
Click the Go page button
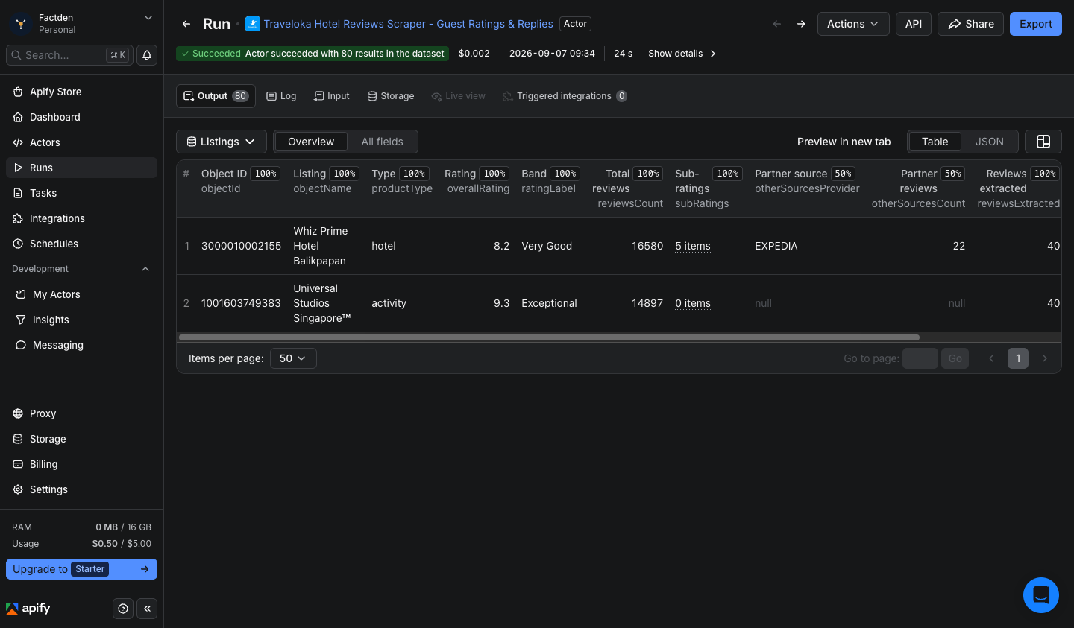point(955,358)
